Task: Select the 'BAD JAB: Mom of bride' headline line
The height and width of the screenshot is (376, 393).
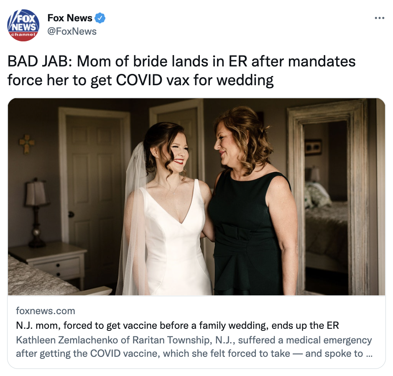Action: [181, 61]
